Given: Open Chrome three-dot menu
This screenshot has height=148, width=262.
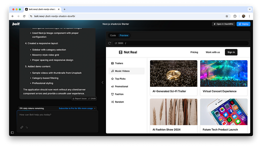Looking at the screenshot, I should [x=249, y=16].
